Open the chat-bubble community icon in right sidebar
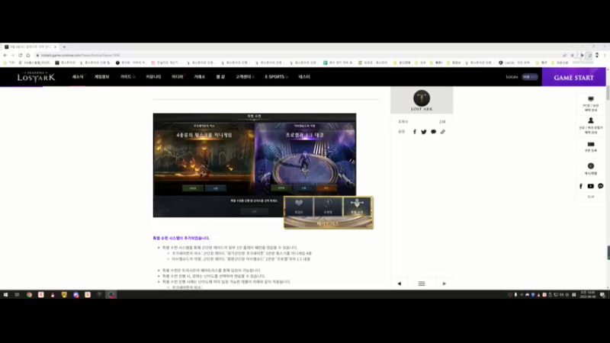610x343 pixels. [600, 186]
